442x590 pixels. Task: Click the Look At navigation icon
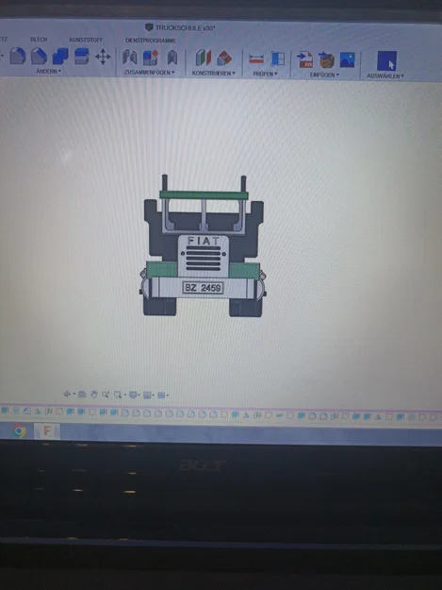(82, 395)
